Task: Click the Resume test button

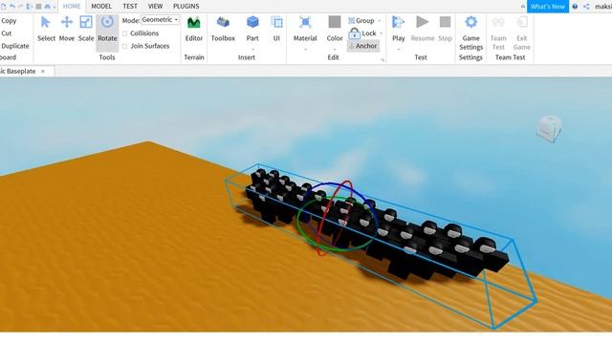Action: (423, 29)
